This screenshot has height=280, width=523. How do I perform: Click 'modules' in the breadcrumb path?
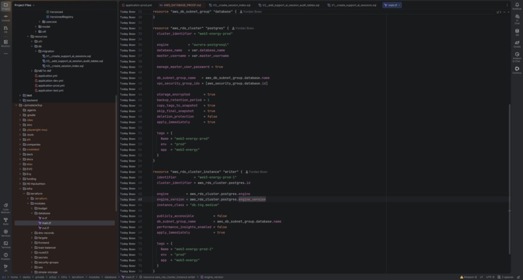coord(93,277)
